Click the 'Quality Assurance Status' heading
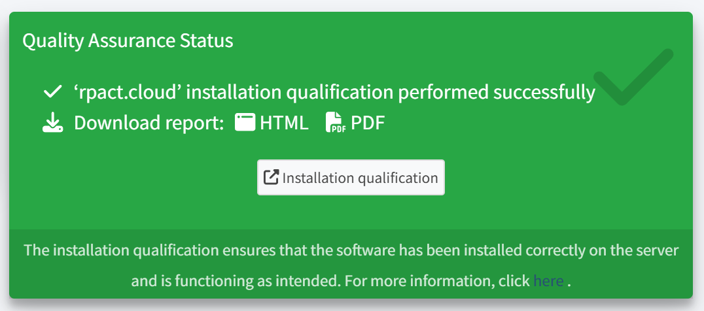Screen dimensions: 704x311 tap(128, 41)
